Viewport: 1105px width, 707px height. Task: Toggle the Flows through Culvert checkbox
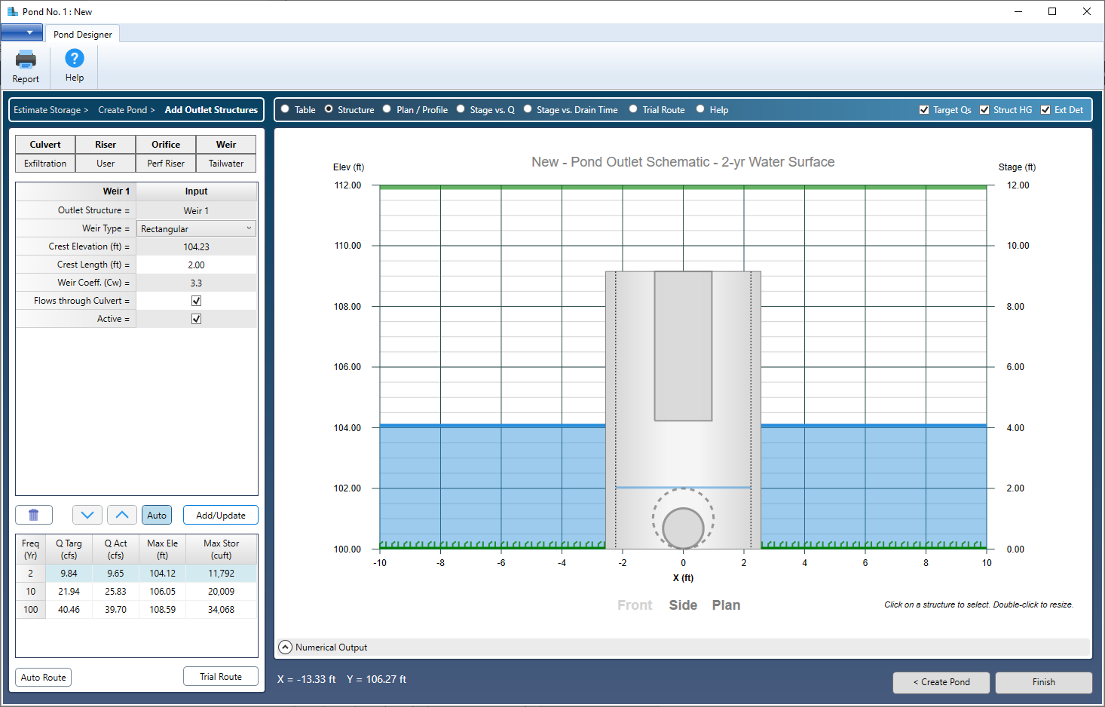click(x=196, y=301)
